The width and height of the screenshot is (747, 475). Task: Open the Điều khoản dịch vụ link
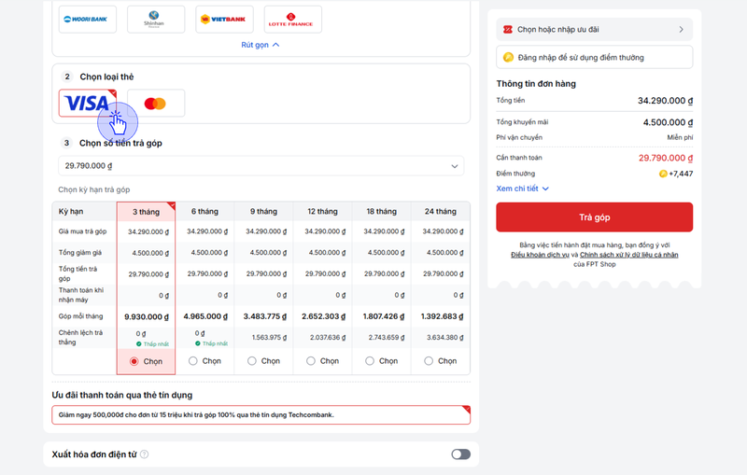540,255
